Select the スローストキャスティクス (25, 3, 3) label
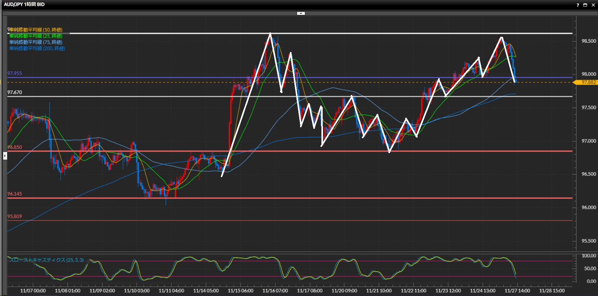This screenshot has width=598, height=296. click(x=46, y=260)
